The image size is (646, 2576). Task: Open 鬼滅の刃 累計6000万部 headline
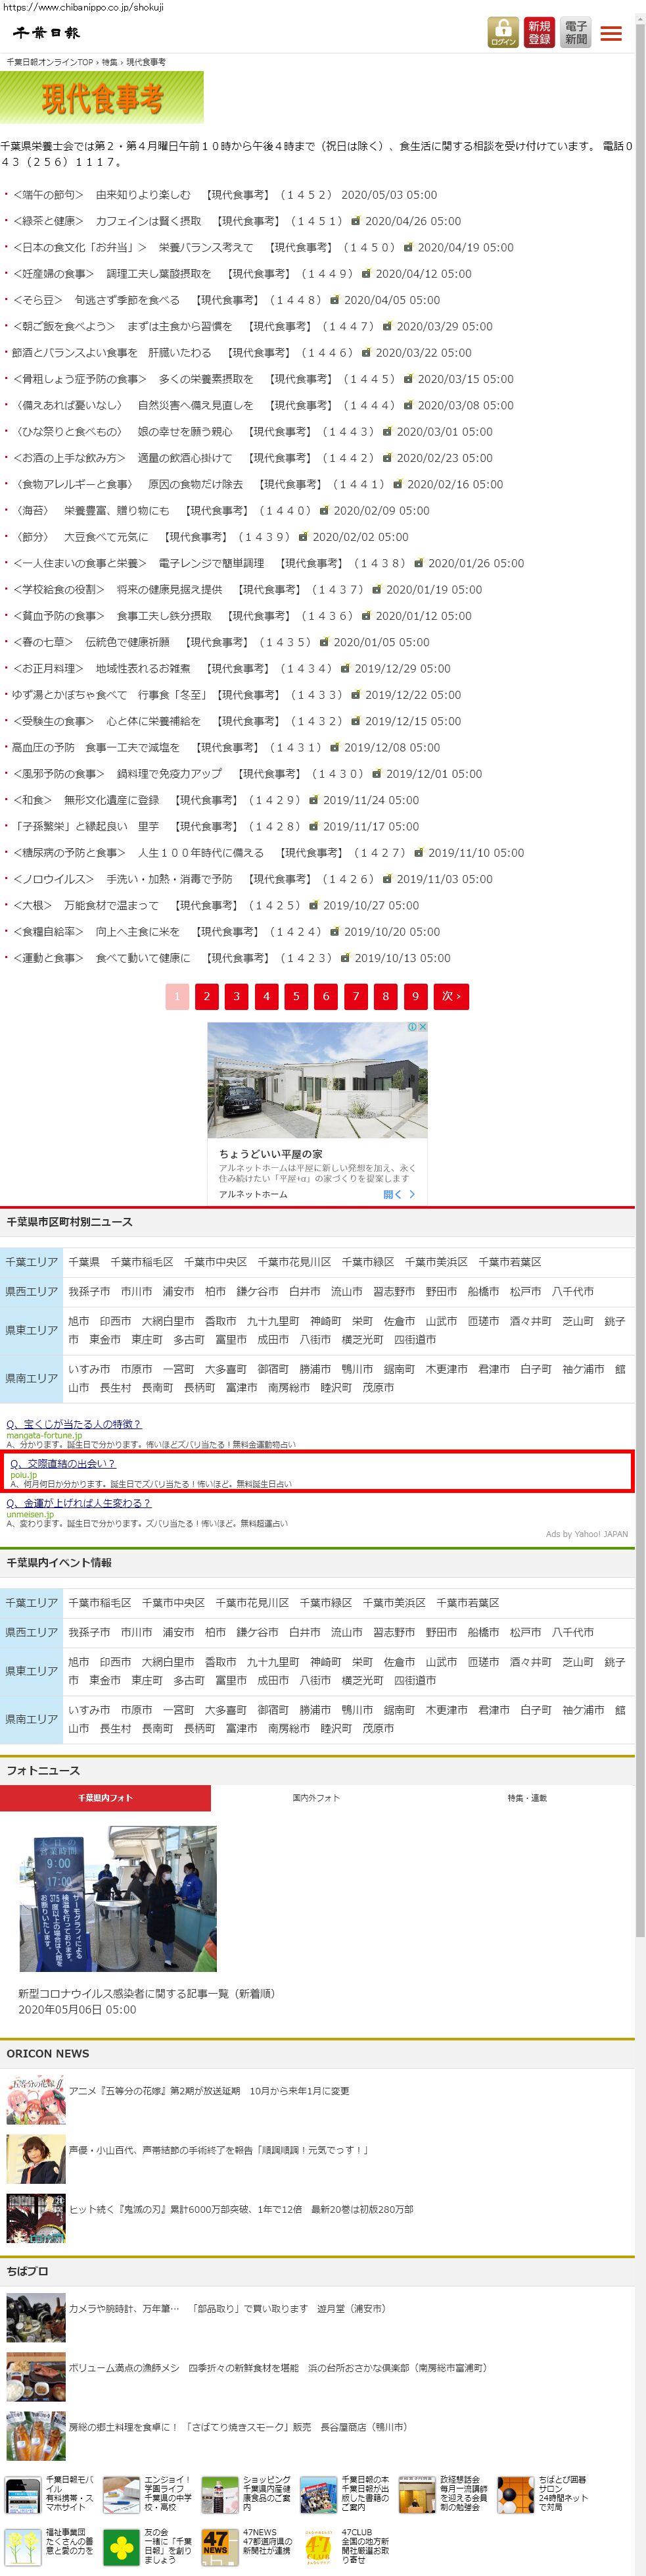click(x=241, y=2209)
